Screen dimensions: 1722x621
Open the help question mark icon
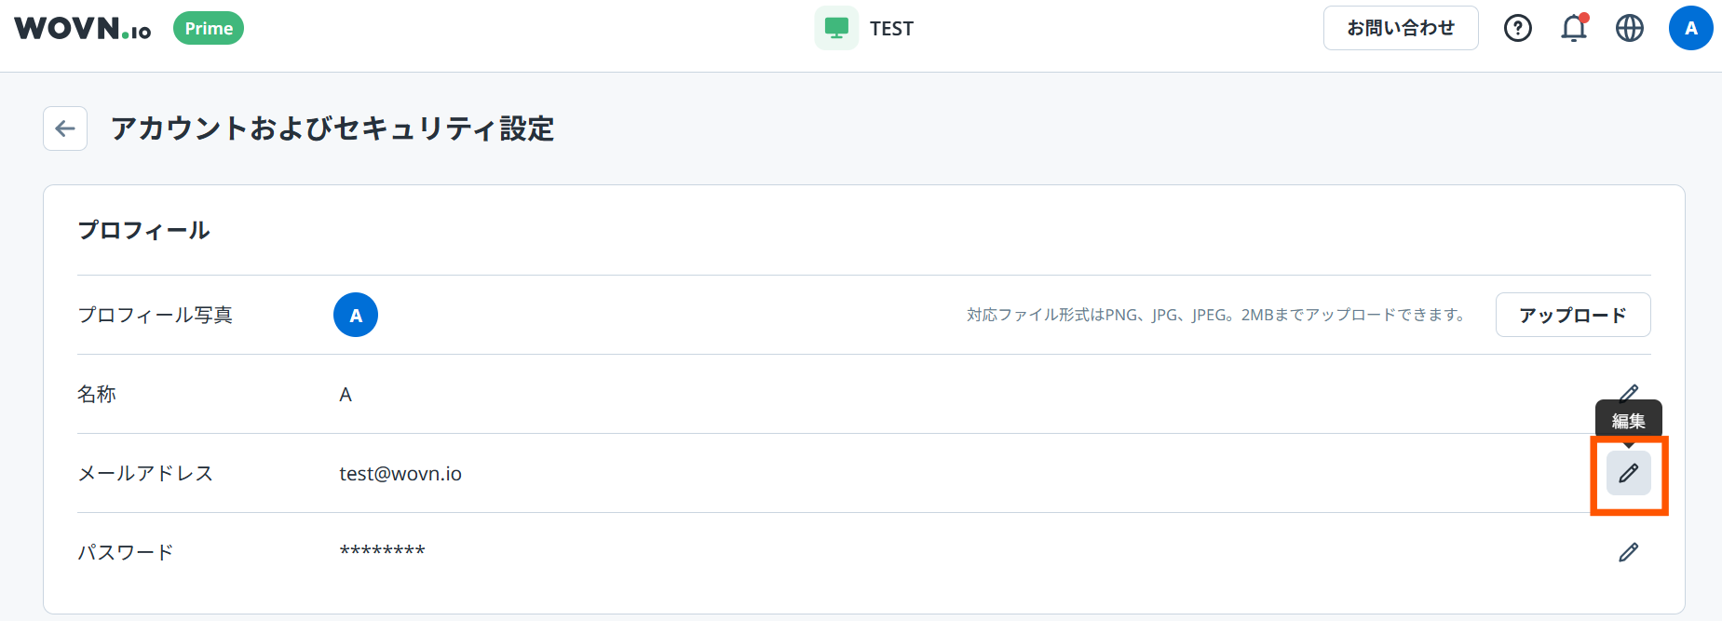tap(1517, 29)
